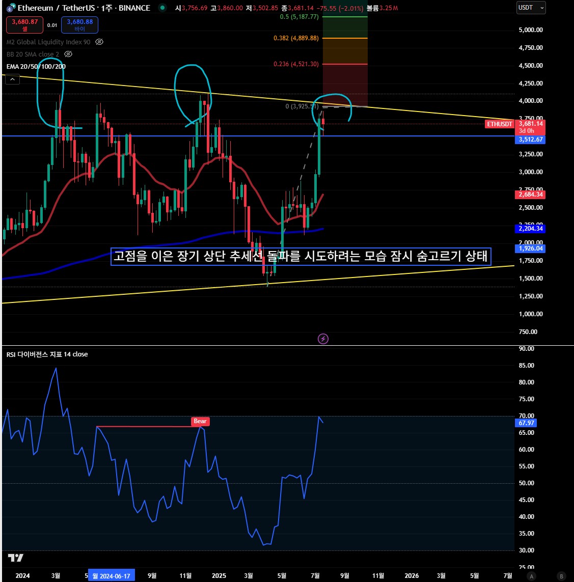
Task: Click the 0.01 spread value
Action: [x=52, y=25]
